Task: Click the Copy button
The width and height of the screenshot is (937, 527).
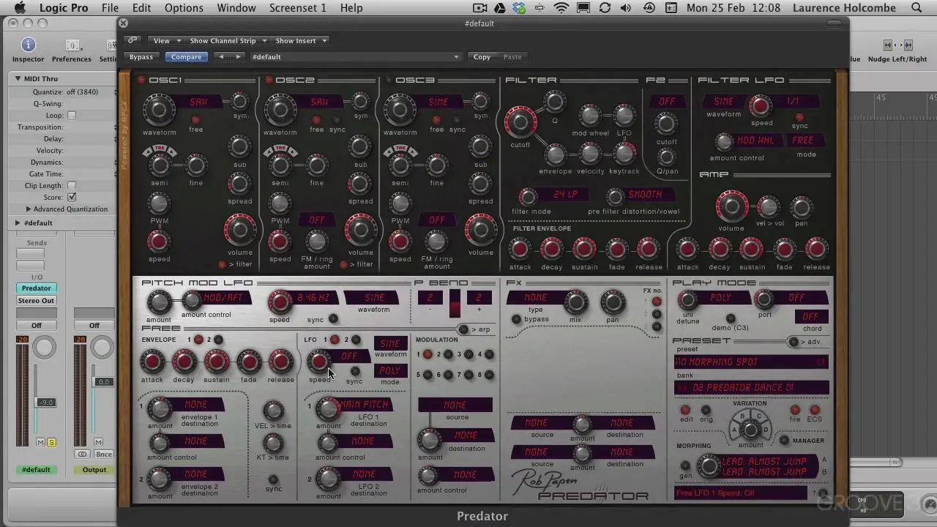Action: point(482,56)
